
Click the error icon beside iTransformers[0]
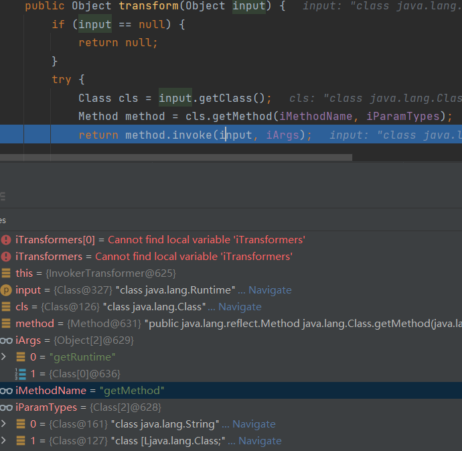click(x=6, y=240)
